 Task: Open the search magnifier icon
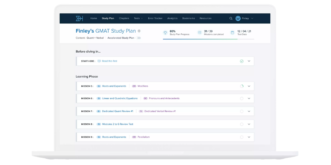click(x=231, y=19)
